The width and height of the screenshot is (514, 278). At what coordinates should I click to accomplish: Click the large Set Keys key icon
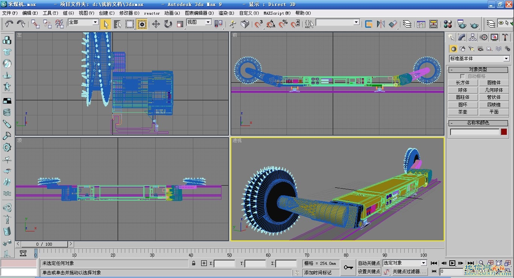point(348,267)
